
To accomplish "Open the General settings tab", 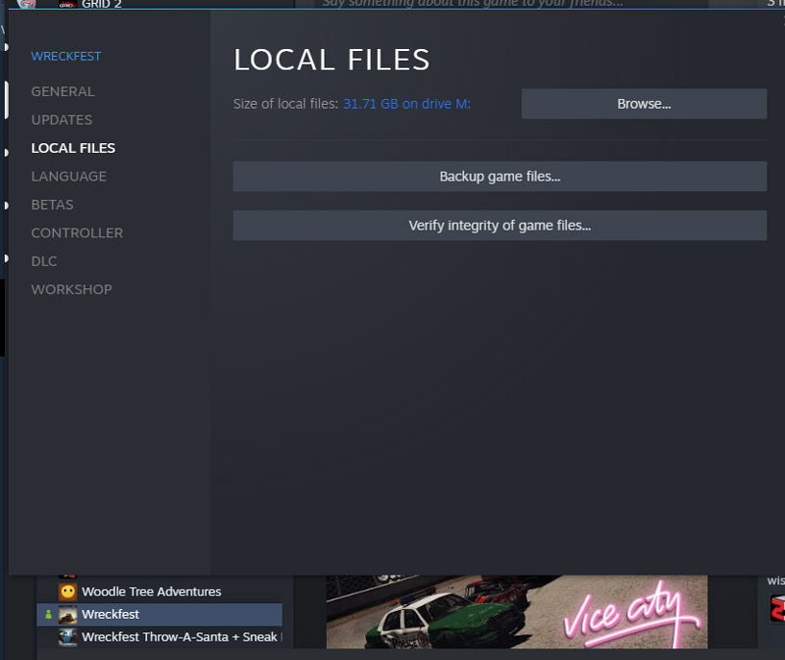I will [63, 91].
